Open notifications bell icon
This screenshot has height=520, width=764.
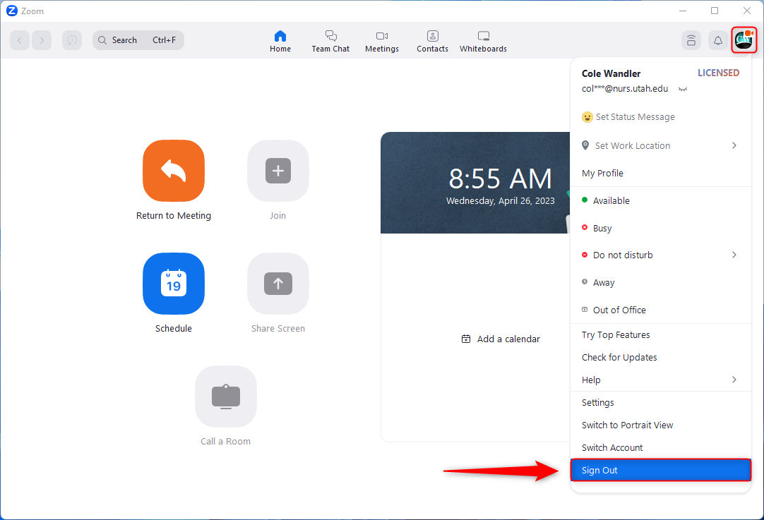click(x=718, y=41)
